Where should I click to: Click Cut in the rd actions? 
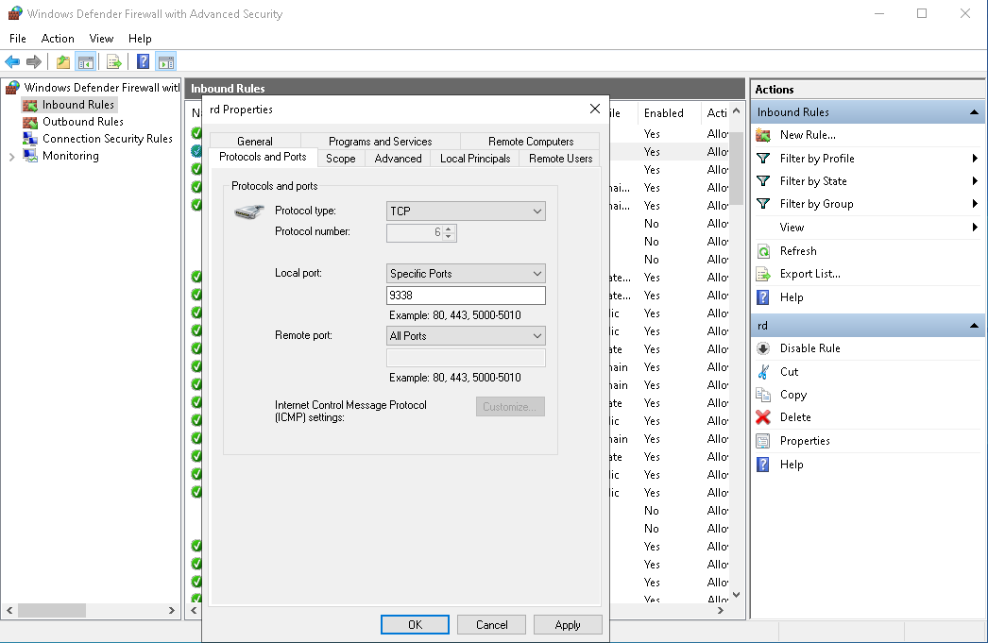tap(789, 372)
